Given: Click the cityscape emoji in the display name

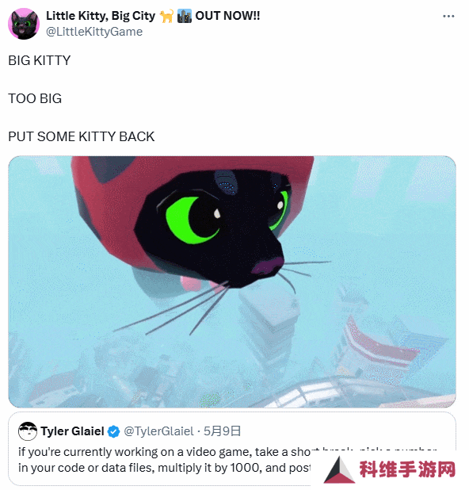Looking at the screenshot, I should point(185,16).
